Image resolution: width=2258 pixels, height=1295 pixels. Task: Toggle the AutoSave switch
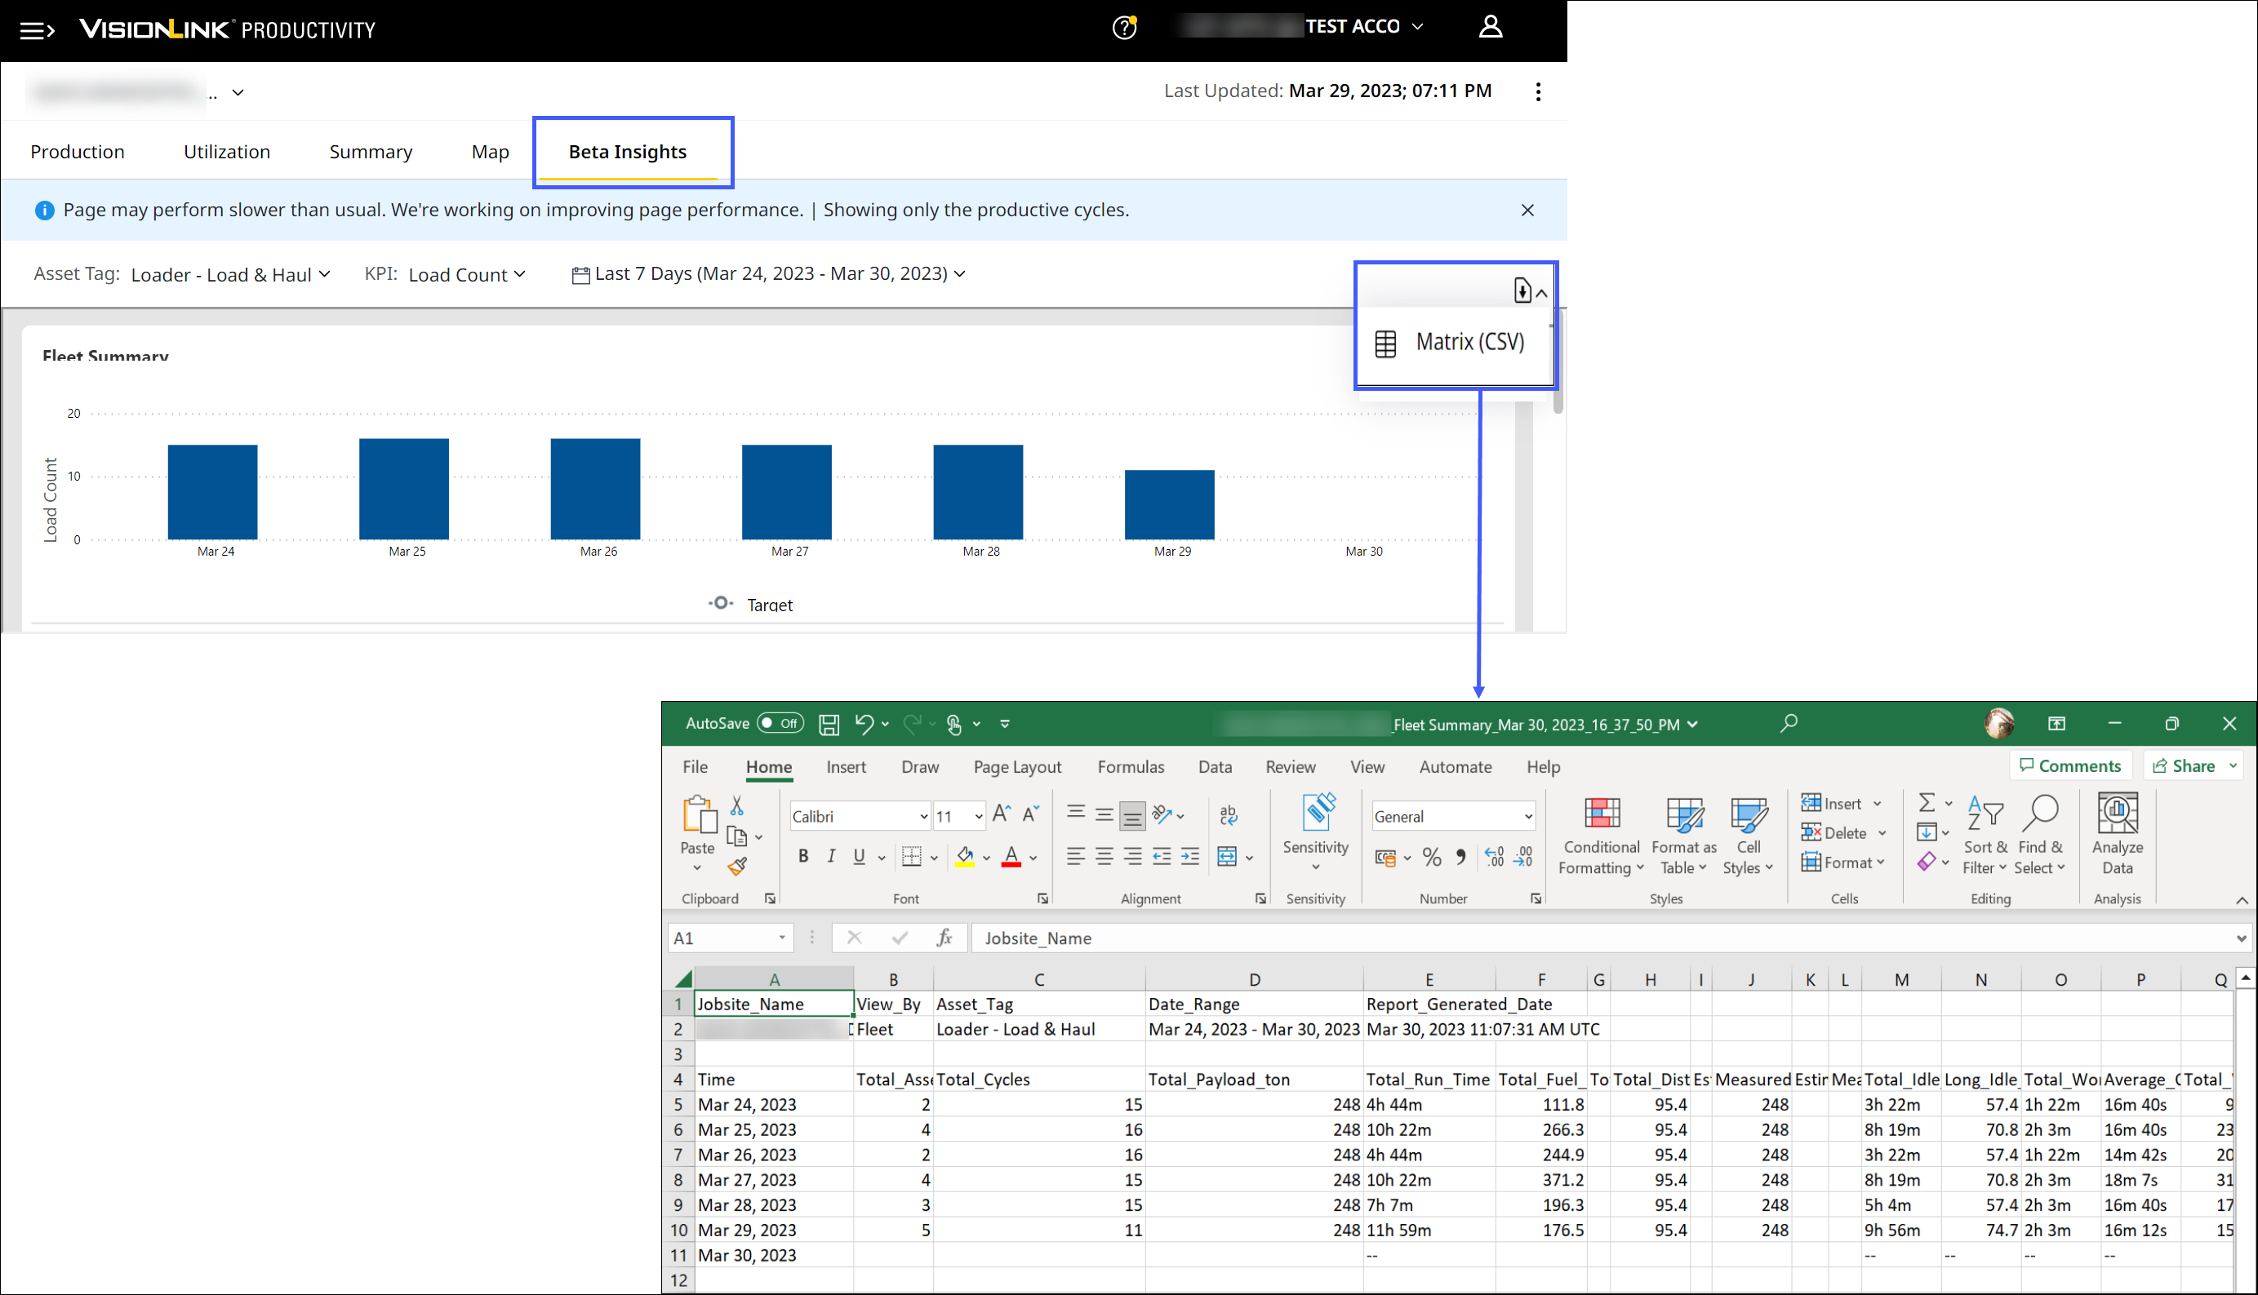point(780,723)
